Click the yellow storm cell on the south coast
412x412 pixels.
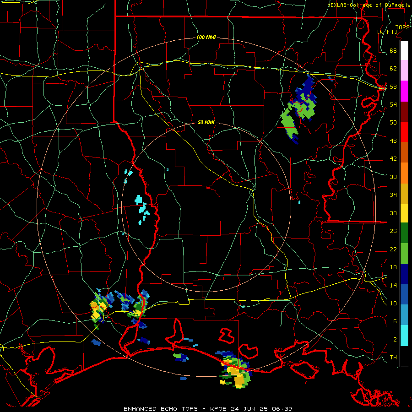point(235,370)
